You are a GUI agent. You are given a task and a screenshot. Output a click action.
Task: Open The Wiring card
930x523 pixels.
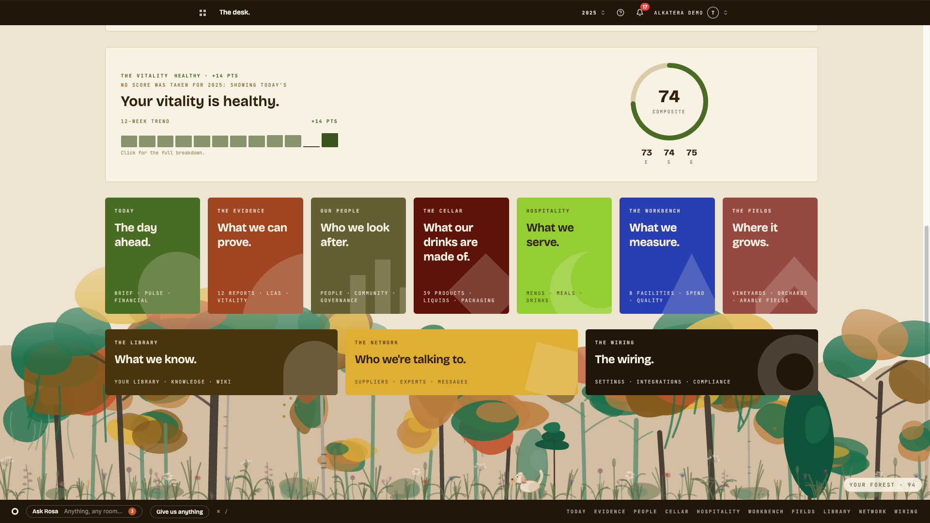[x=702, y=362]
